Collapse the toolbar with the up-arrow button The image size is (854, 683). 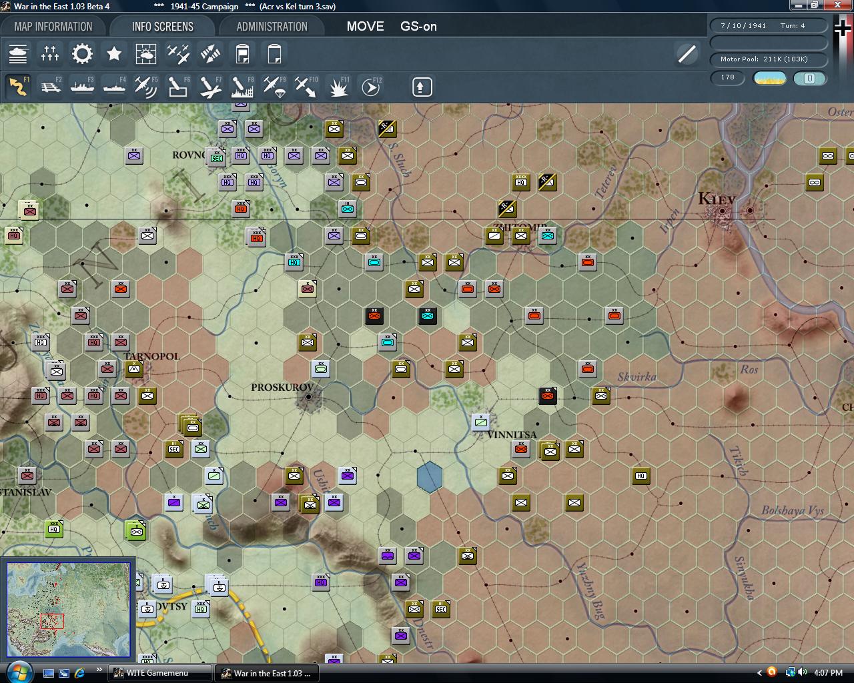click(x=421, y=86)
